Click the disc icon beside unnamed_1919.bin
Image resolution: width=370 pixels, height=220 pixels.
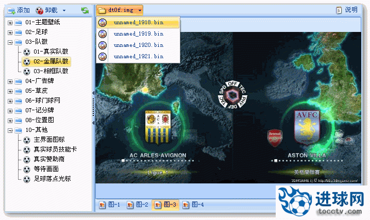pos(103,34)
